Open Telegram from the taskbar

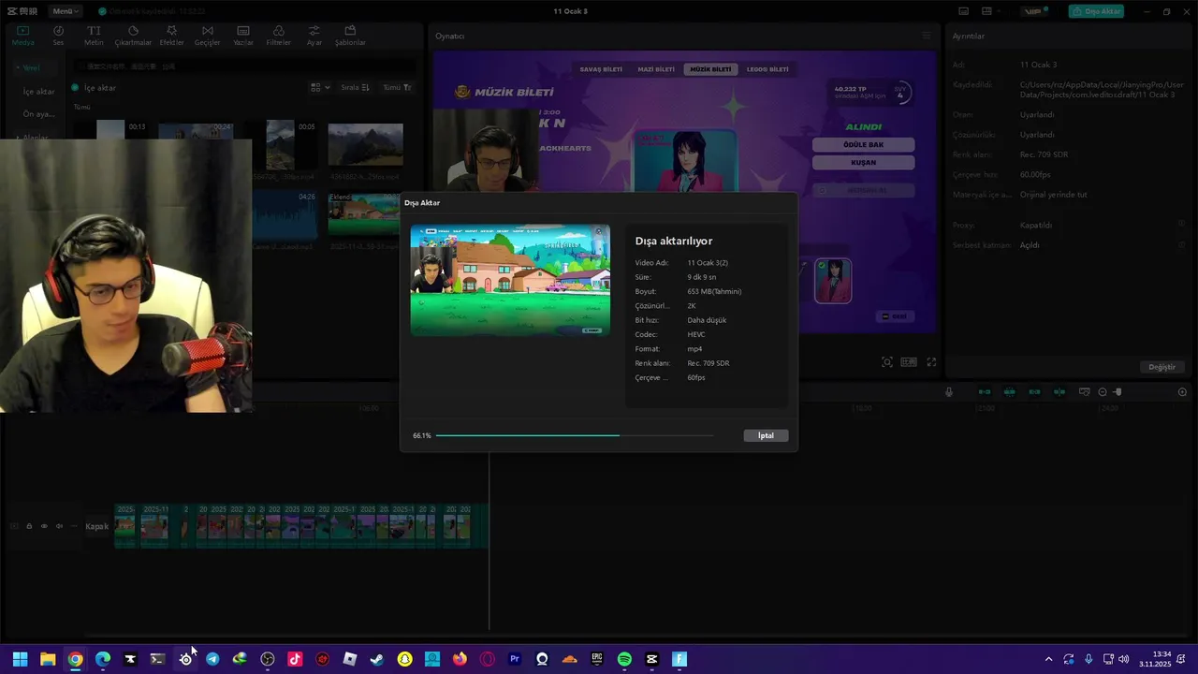[212, 659]
